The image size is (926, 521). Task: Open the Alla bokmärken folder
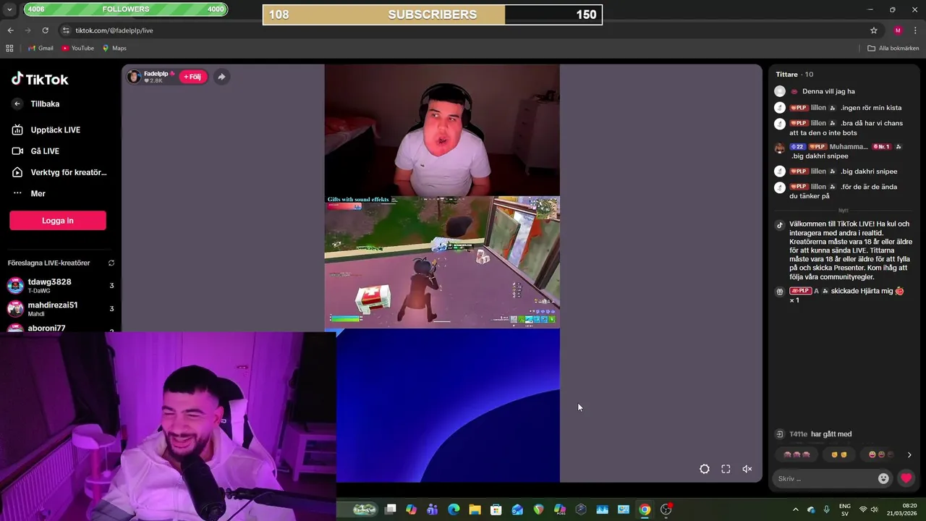click(893, 48)
